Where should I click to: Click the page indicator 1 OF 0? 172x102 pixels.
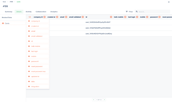coord(99,100)
